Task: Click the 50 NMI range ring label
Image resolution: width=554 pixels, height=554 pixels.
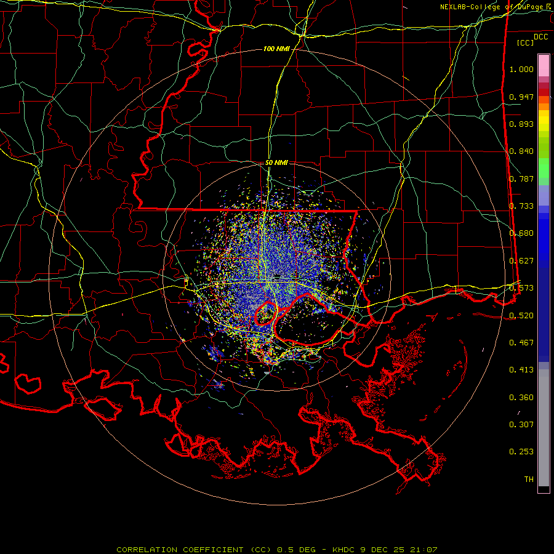Action: click(x=276, y=163)
